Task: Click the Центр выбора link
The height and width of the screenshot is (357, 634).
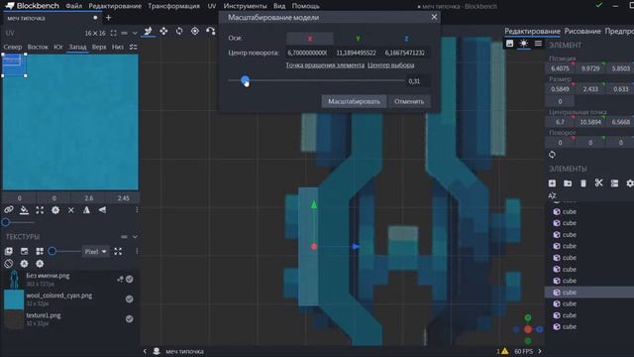Action: pyautogui.click(x=390, y=65)
